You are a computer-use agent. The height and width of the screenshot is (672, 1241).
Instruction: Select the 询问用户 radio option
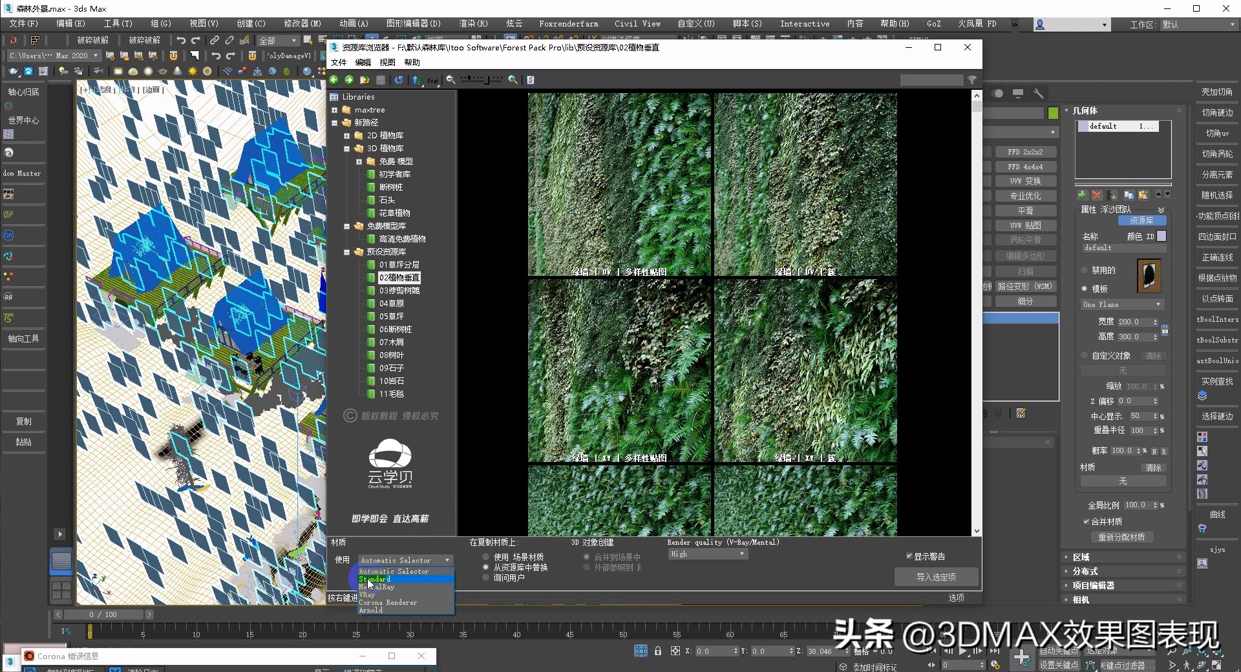coord(486,578)
